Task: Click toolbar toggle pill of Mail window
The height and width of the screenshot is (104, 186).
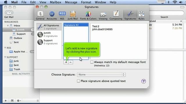Action: (182, 7)
